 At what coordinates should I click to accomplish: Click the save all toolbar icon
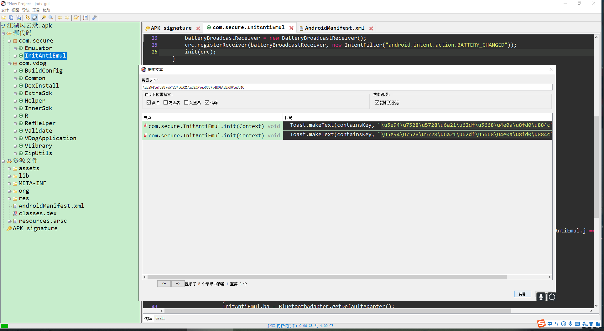pos(11,18)
